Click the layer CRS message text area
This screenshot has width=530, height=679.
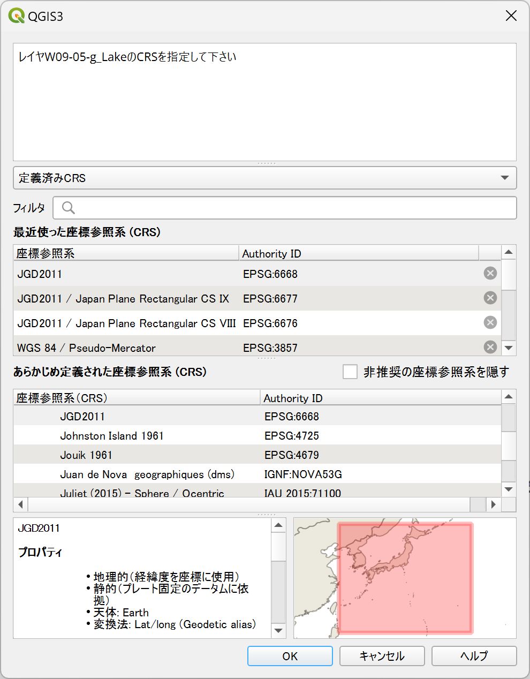point(265,102)
